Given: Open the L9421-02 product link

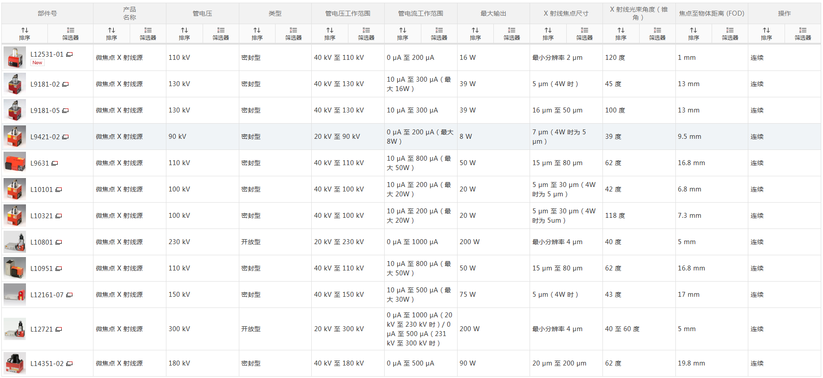Looking at the screenshot, I should [45, 137].
